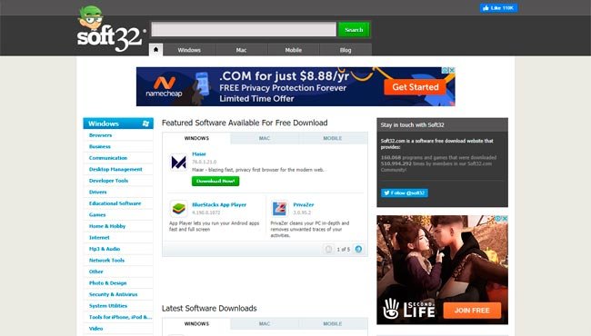
Task: Open the Drivers category
Action: [x=98, y=192]
